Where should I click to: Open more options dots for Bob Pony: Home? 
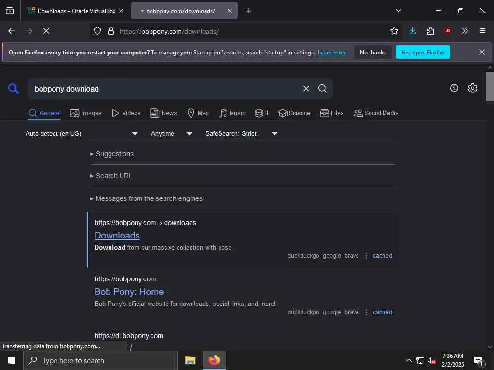click(x=366, y=312)
